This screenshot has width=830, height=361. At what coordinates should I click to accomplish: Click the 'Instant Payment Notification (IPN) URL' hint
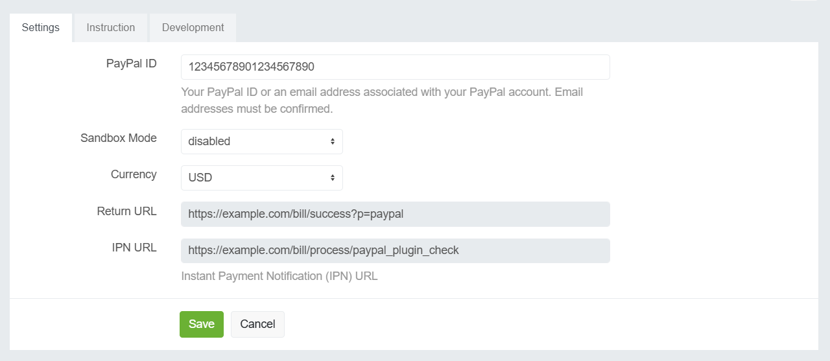(279, 276)
